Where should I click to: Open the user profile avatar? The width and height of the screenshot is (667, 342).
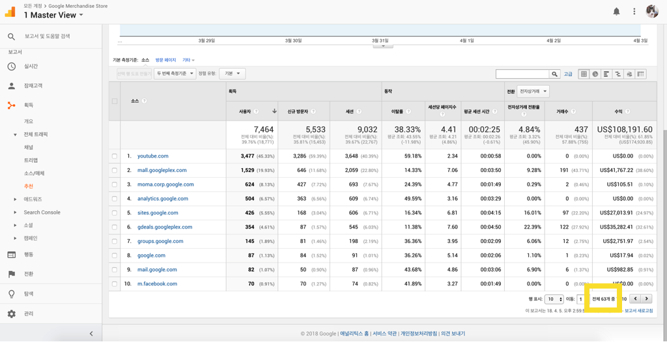(x=652, y=11)
